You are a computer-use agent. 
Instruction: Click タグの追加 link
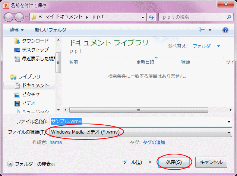click(154, 143)
